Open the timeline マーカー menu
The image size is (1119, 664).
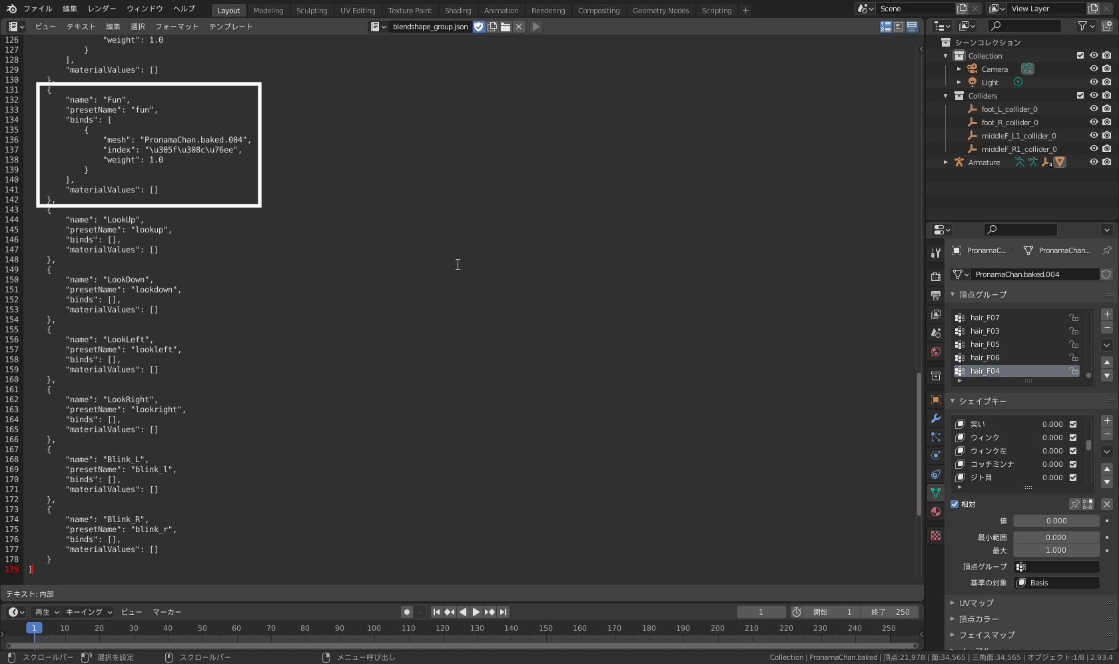[167, 612]
